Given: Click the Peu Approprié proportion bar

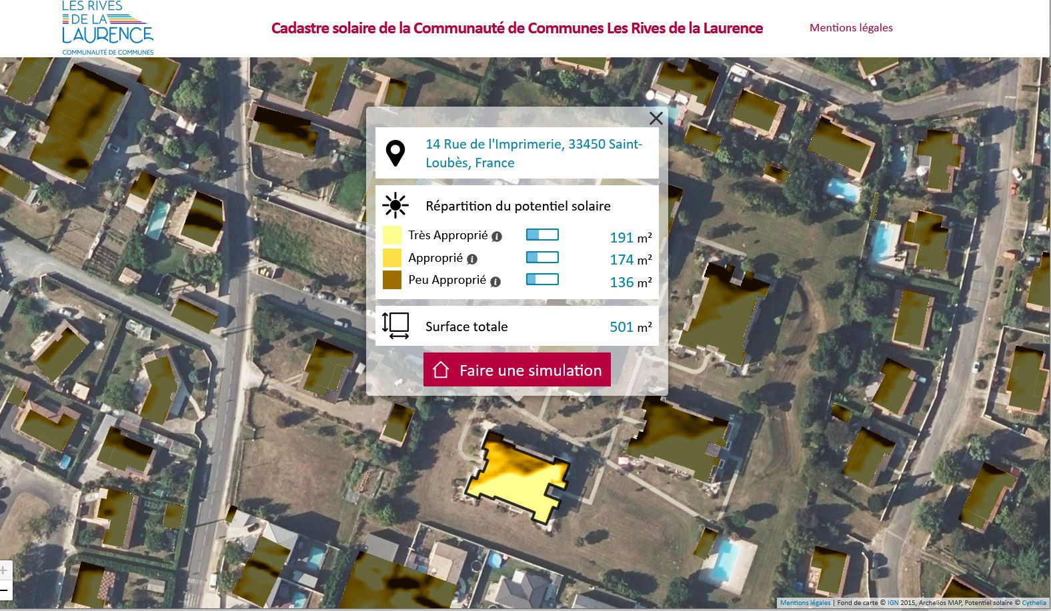Looking at the screenshot, I should point(542,280).
